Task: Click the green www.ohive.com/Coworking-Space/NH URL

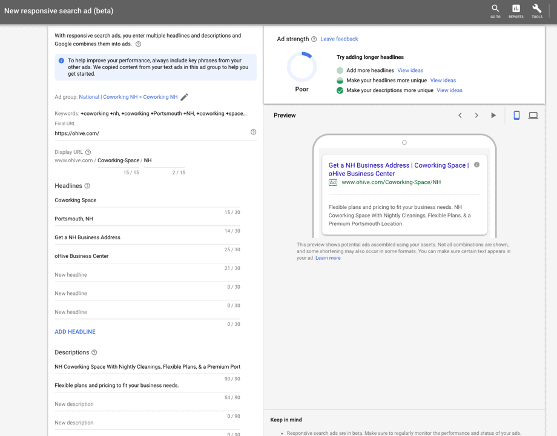Action: (x=391, y=182)
